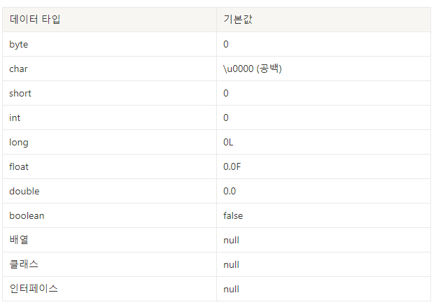This screenshot has width=436, height=307.
Task: Select the '배열' row label
Action: 19,240
